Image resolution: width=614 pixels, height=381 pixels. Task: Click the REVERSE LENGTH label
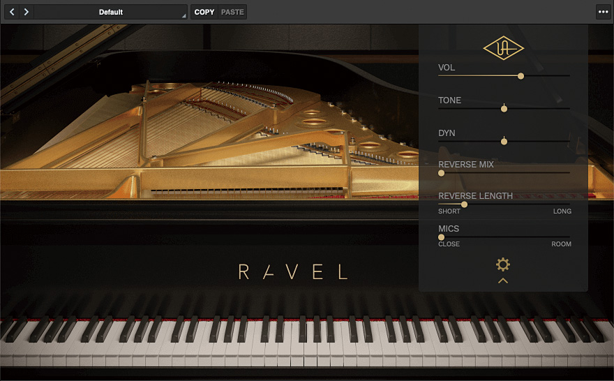[475, 196]
